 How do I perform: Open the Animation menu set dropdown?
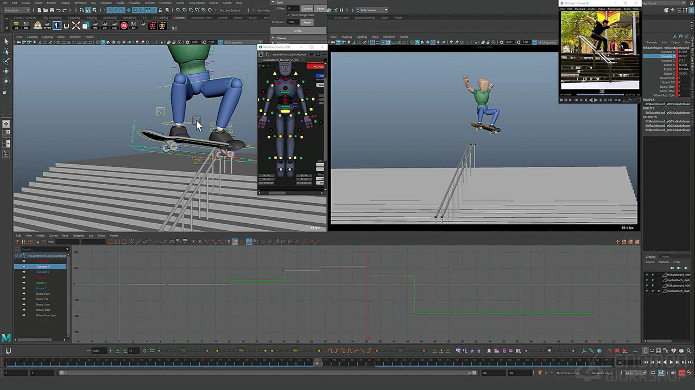[x=18, y=10]
